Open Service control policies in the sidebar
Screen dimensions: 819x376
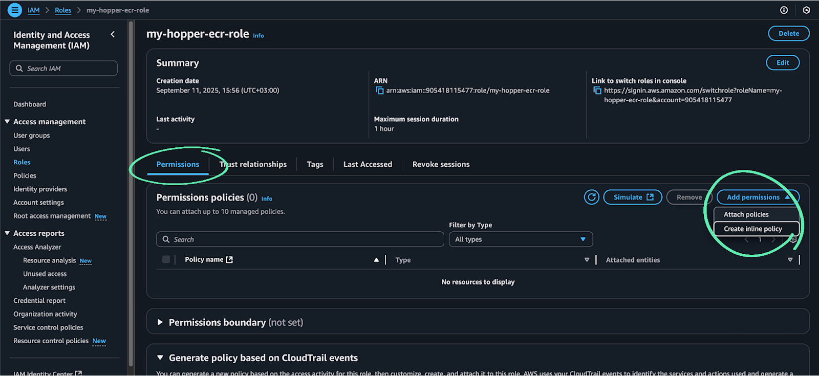(48, 327)
